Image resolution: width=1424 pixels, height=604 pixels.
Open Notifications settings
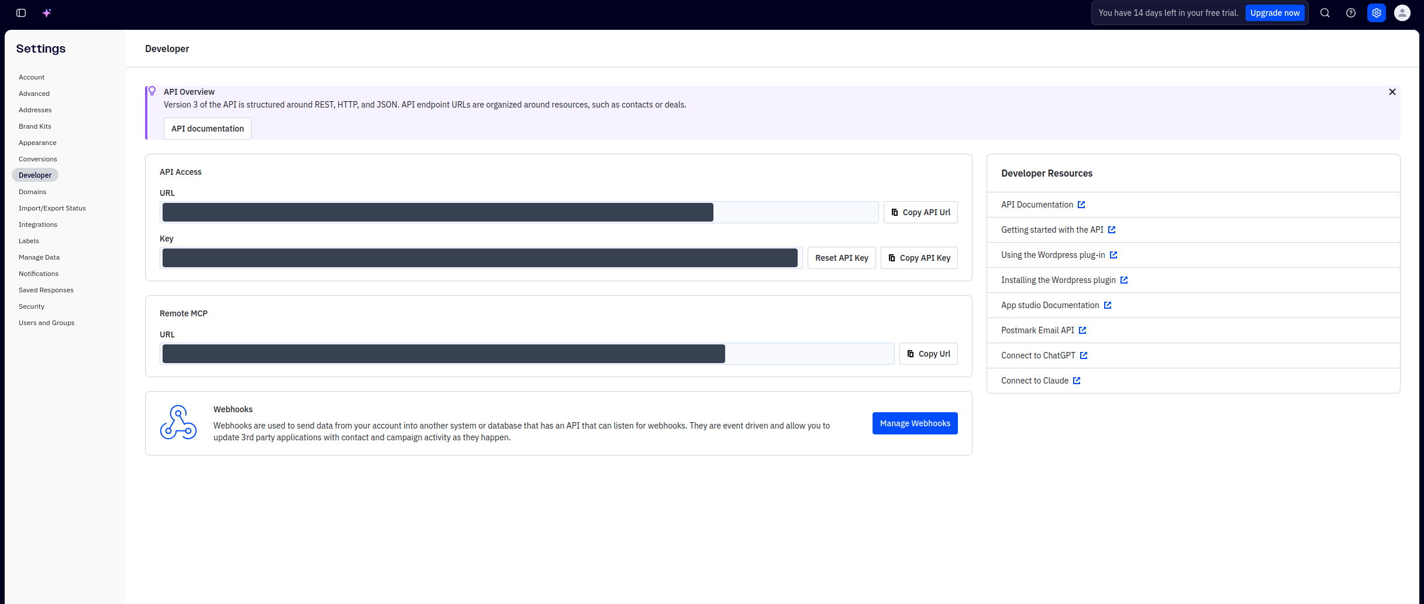pyautogui.click(x=39, y=274)
